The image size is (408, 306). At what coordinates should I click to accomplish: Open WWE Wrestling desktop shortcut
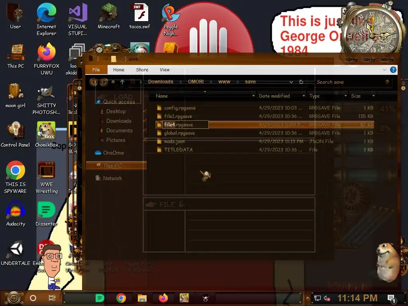(x=47, y=177)
